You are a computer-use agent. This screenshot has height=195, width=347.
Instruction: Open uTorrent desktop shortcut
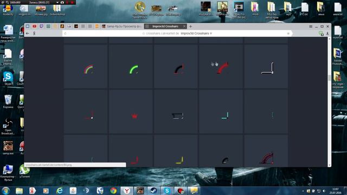24,171
